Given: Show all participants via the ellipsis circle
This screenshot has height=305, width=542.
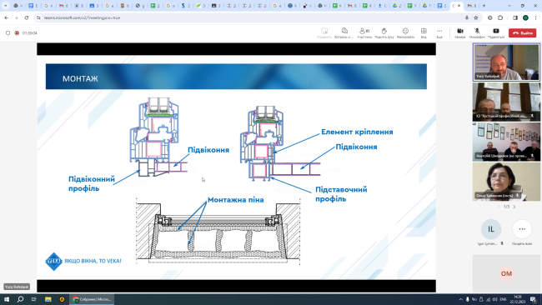Looking at the screenshot, I should tap(522, 229).
